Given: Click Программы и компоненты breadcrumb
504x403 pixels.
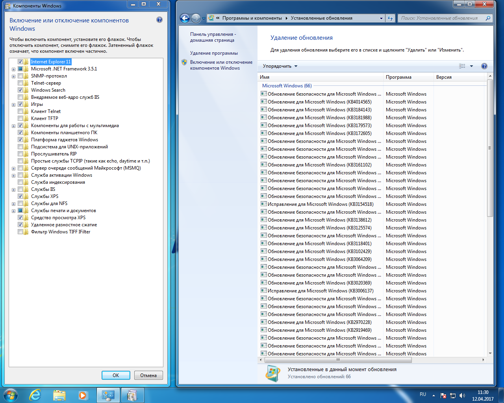Looking at the screenshot, I should [252, 18].
